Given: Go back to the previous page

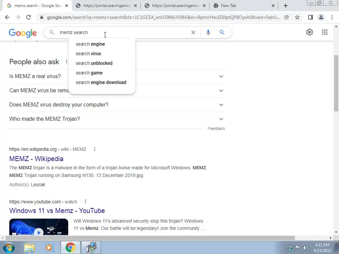Looking at the screenshot, I should point(7,17).
